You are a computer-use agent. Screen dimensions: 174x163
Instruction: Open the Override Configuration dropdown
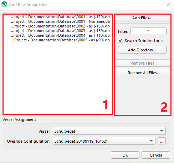pos(104,141)
